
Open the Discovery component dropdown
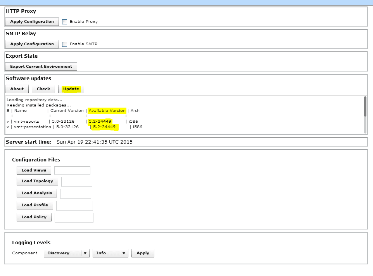click(x=67, y=253)
